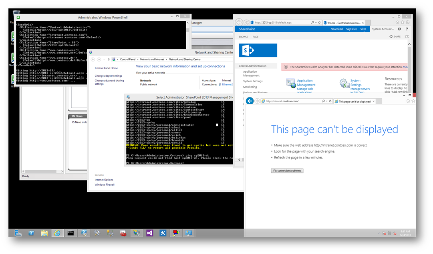The height and width of the screenshot is (254, 433).
Task: Open the crossed tools taskbar icon
Action: (x=97, y=233)
